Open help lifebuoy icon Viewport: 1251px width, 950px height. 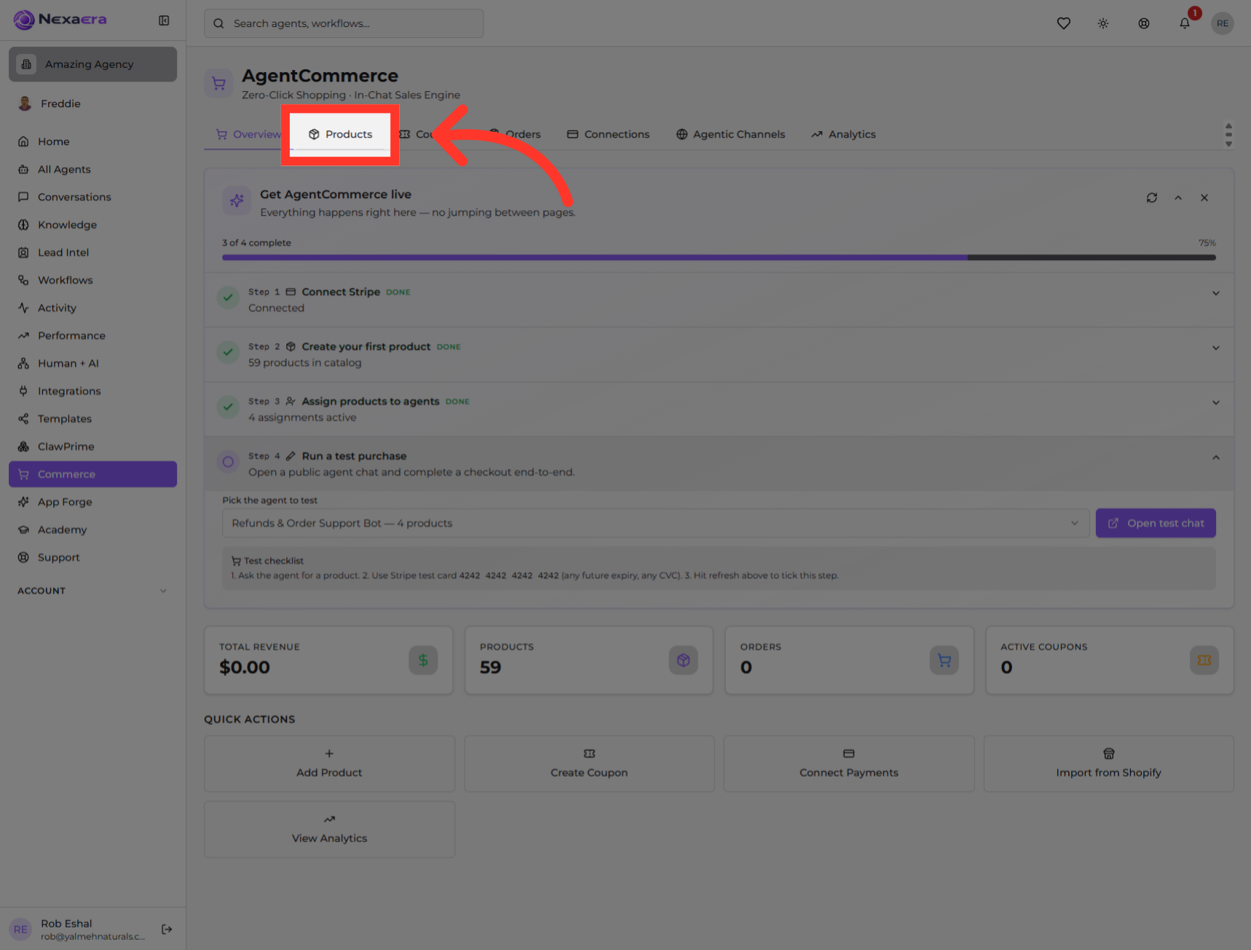(1144, 23)
